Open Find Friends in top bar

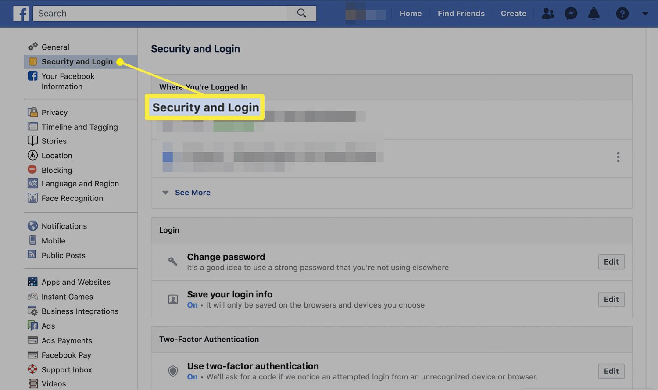(x=461, y=14)
